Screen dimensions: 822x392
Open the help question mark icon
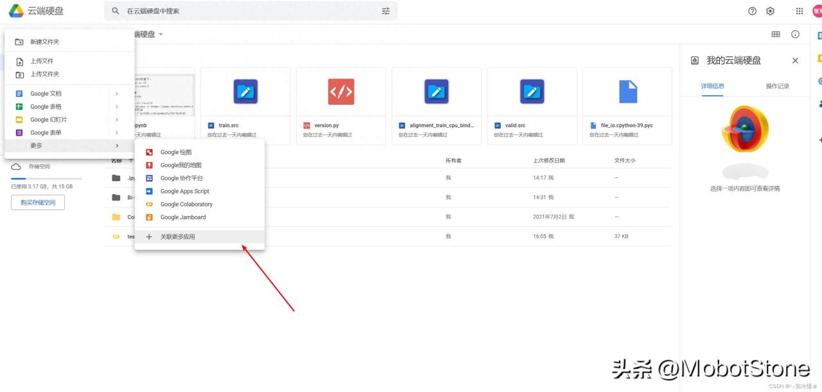(x=752, y=11)
